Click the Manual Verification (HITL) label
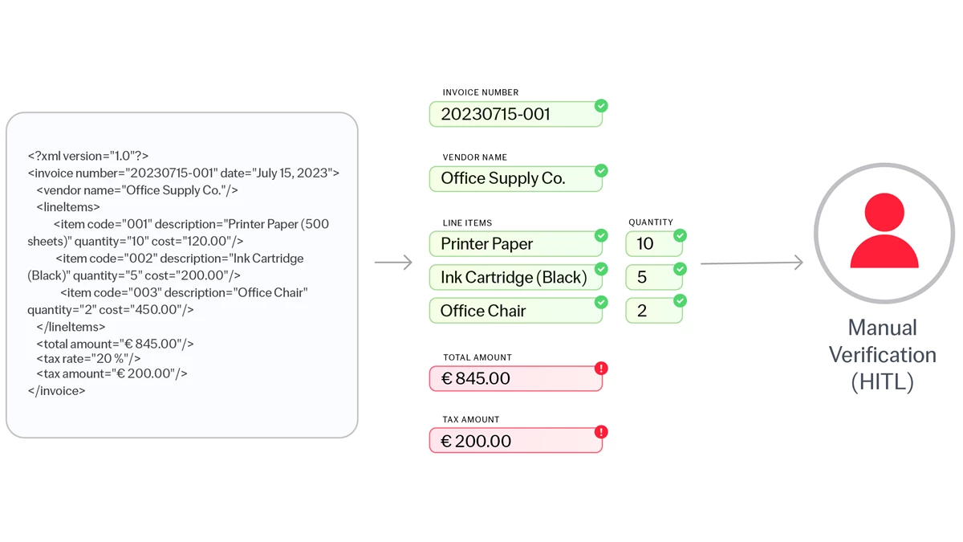The width and height of the screenshot is (963, 542). click(882, 354)
